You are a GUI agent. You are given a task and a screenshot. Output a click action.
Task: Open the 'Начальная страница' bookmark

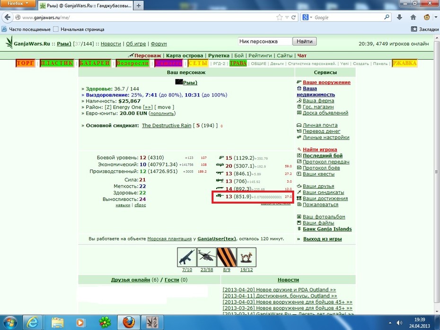(x=79, y=29)
